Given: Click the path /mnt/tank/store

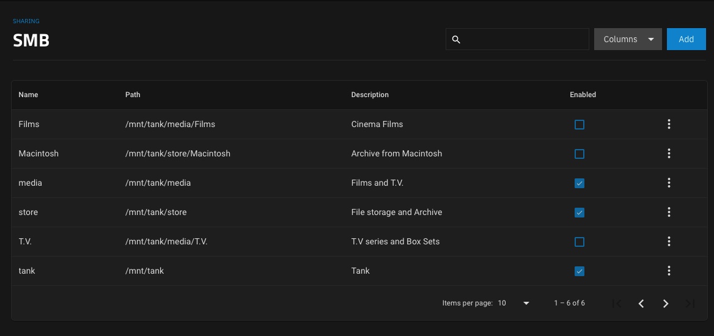Looking at the screenshot, I should 156,212.
